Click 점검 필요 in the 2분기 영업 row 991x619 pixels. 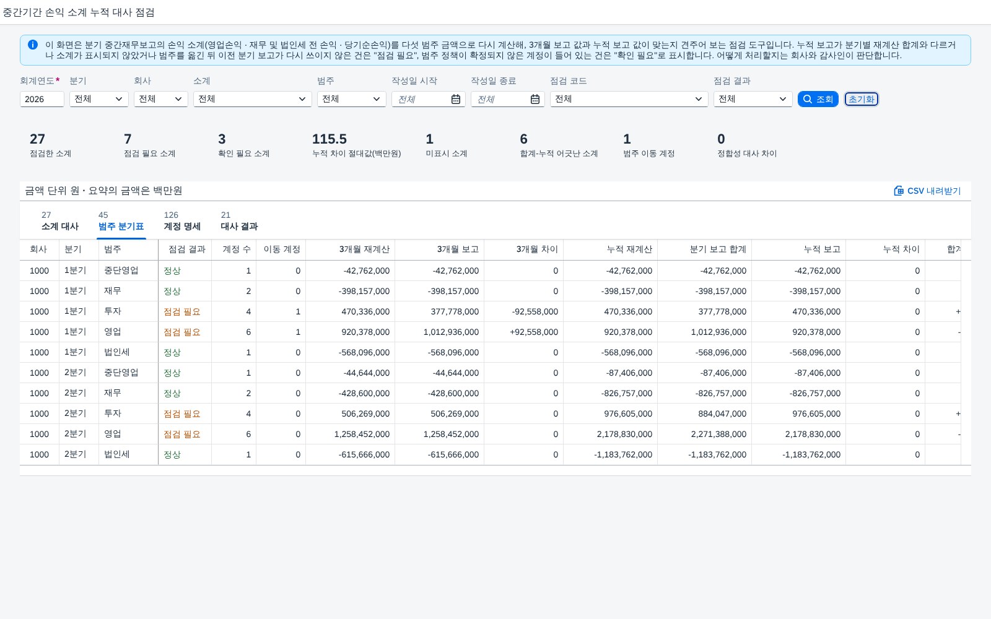[182, 434]
